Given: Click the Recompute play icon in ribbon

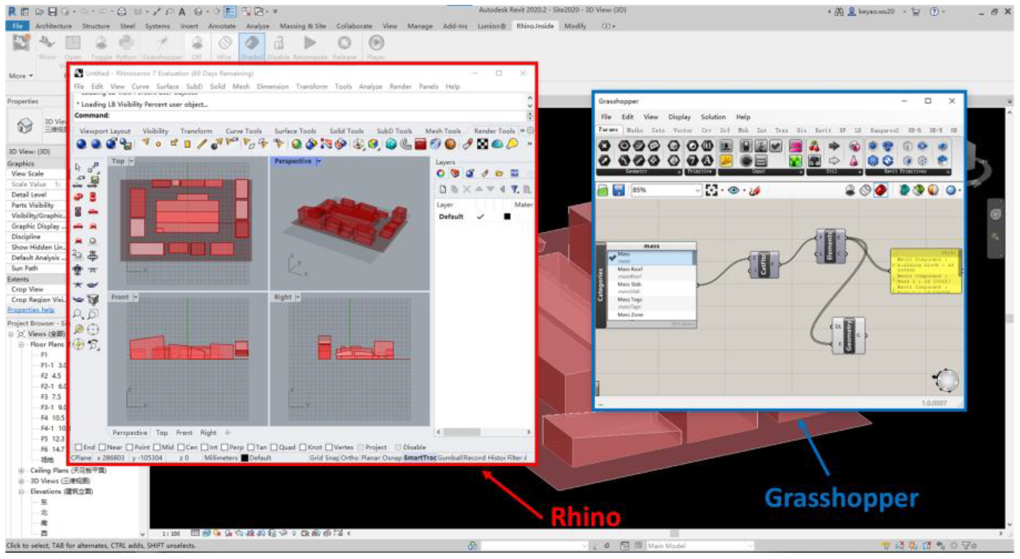Looking at the screenshot, I should 310,43.
